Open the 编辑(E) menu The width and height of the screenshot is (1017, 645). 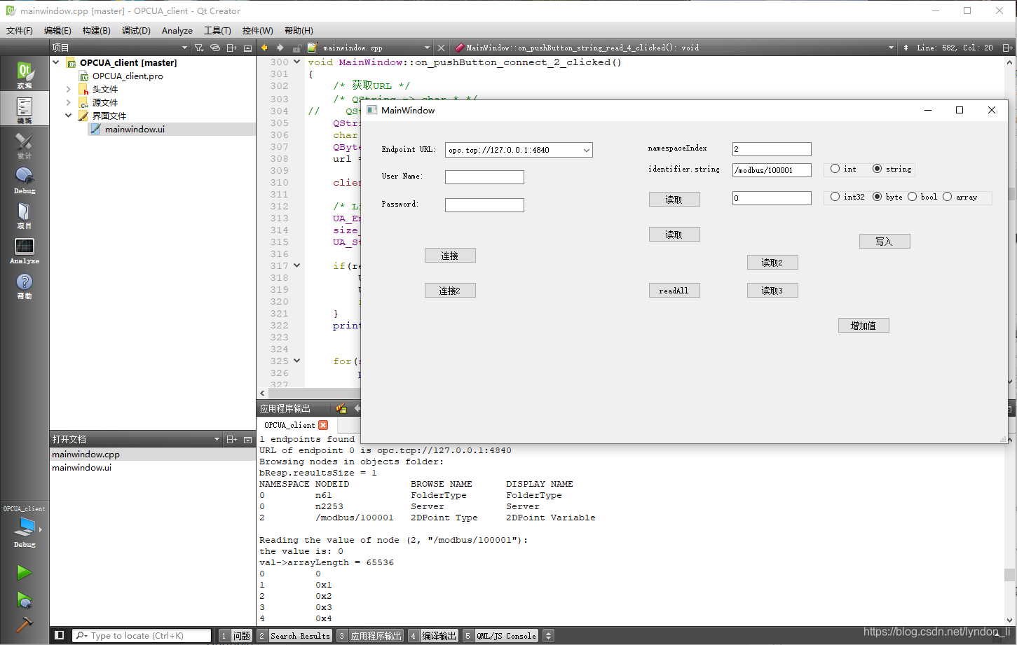click(x=57, y=30)
